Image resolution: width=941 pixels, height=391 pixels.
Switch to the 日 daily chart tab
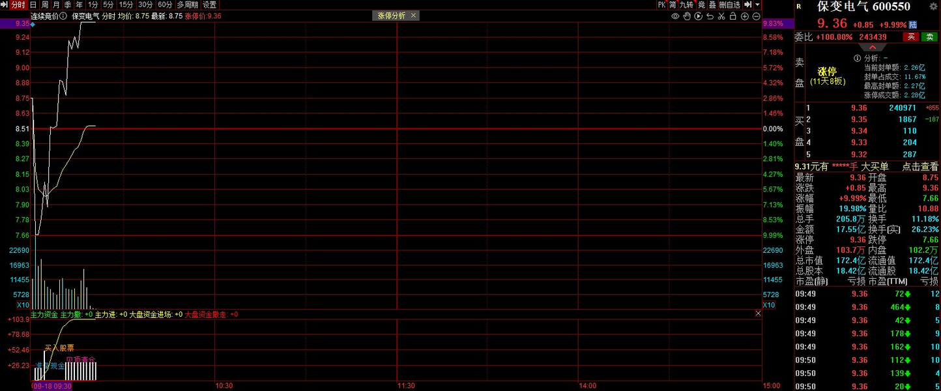[x=33, y=5]
